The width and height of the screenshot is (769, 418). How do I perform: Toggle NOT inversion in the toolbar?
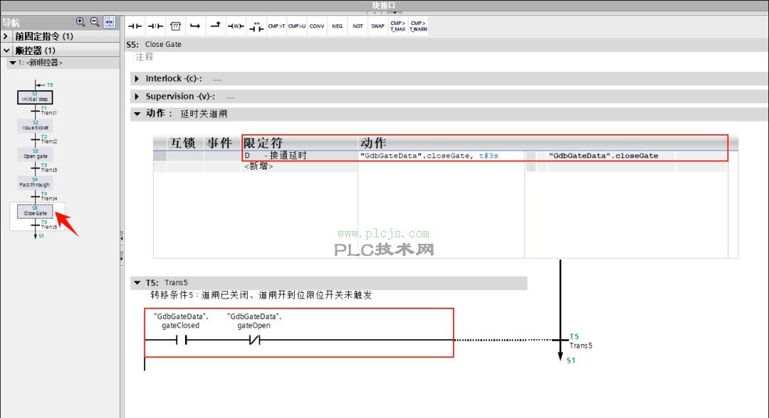click(357, 26)
